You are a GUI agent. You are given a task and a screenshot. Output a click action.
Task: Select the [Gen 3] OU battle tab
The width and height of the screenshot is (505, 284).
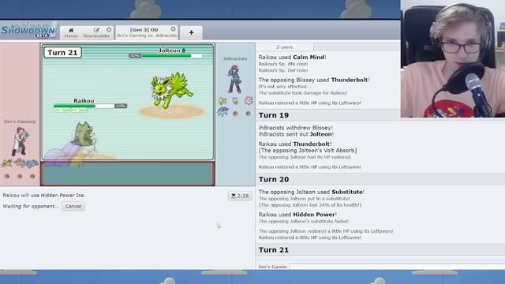pyautogui.click(x=147, y=32)
